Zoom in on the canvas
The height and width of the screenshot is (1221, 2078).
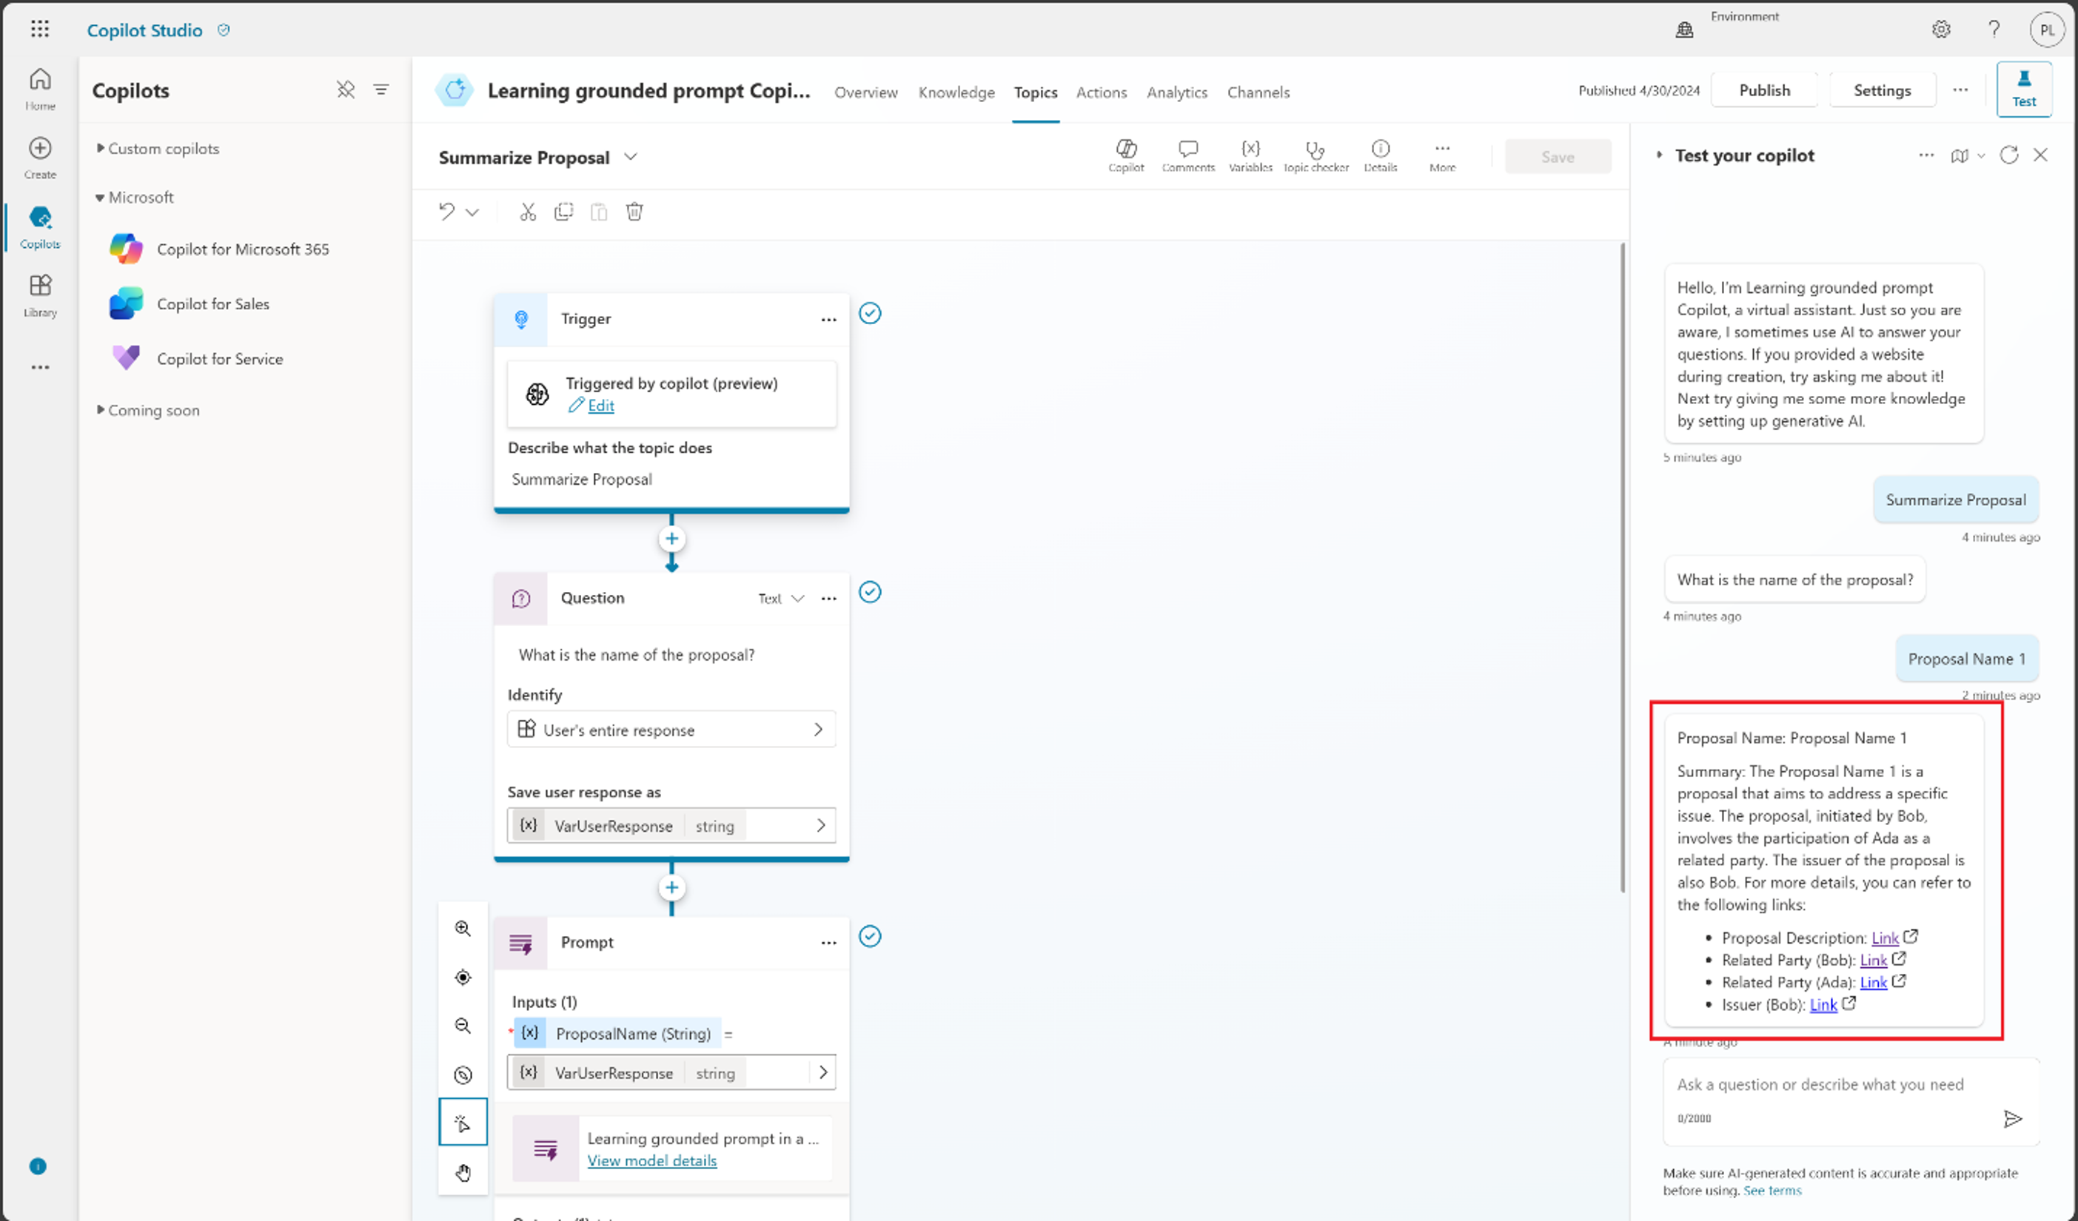[463, 928]
